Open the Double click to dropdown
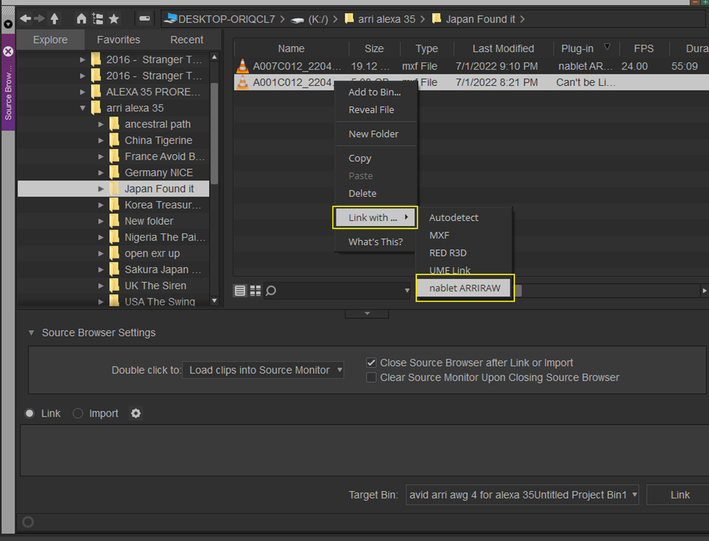The height and width of the screenshot is (541, 709). click(x=263, y=370)
